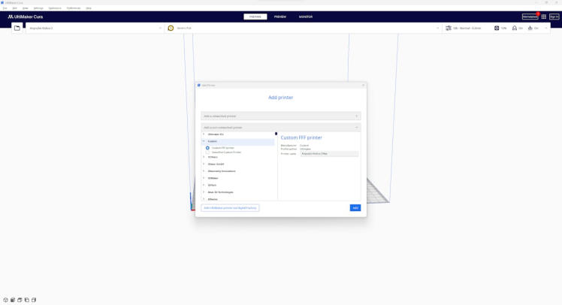The width and height of the screenshot is (562, 305).
Task: Click the infill density icon
Action: (497, 28)
